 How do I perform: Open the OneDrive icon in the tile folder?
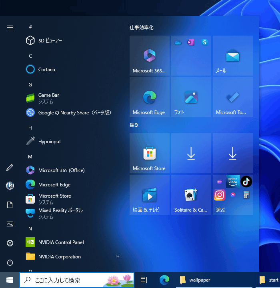[x=178, y=43]
